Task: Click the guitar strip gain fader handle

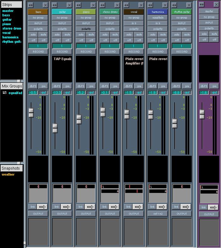Action: coord(55,128)
